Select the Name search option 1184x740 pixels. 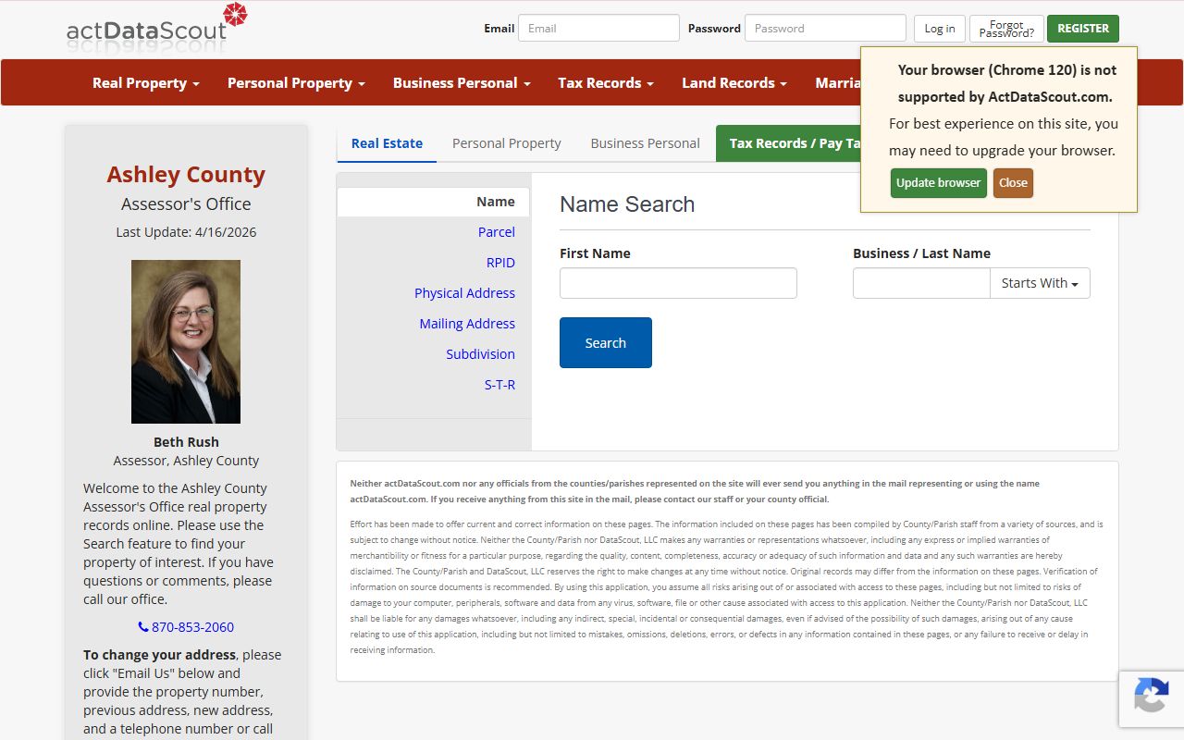coord(433,202)
